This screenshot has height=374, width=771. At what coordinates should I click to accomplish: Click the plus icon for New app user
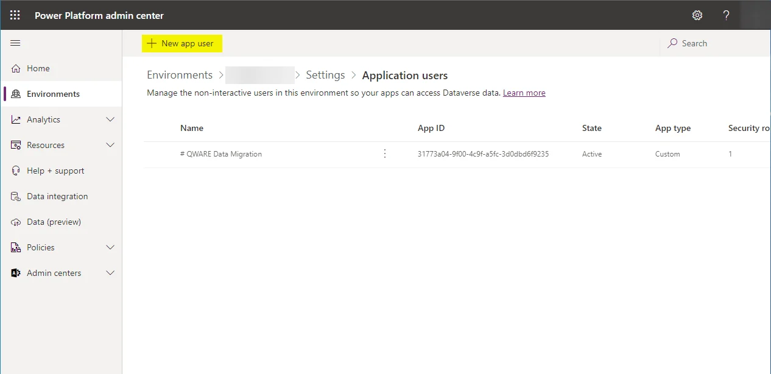coord(152,43)
